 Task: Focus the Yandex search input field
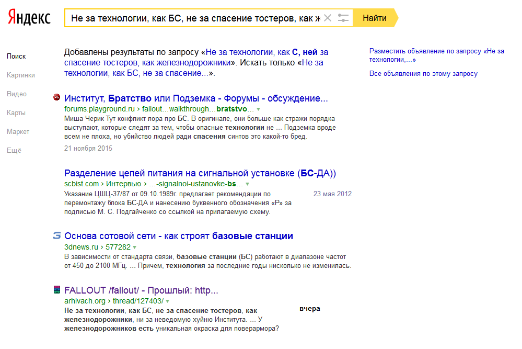coord(193,18)
